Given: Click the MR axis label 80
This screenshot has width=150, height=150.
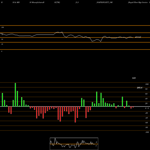Looking at the screenshot, I should coord(146,89).
